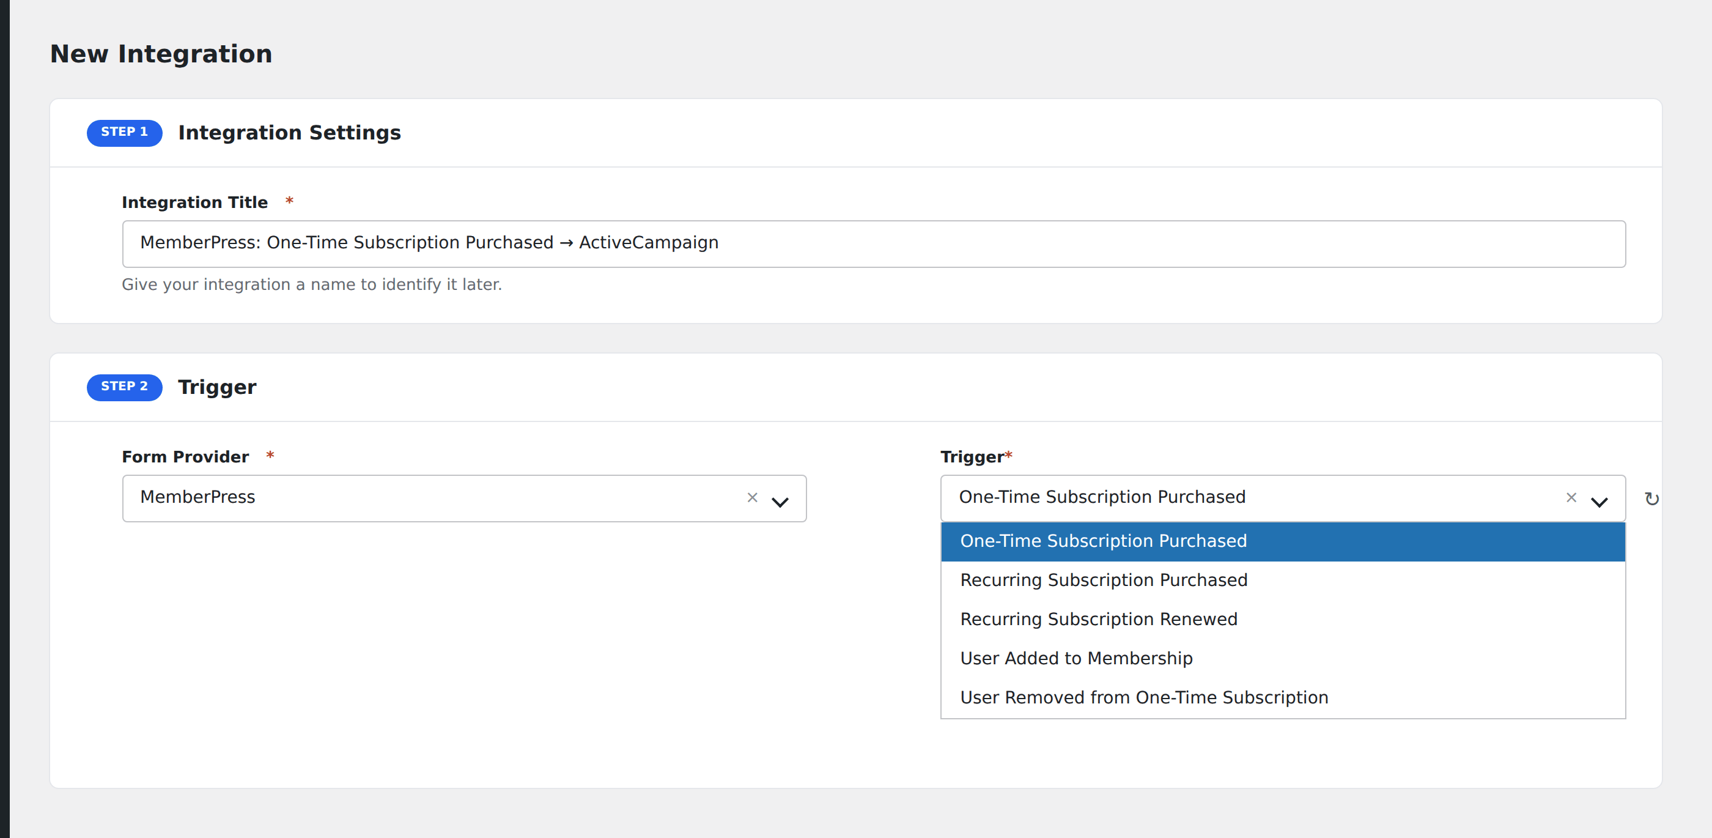Click the Trigger select box value
Image resolution: width=1712 pixels, height=838 pixels.
tap(1101, 497)
